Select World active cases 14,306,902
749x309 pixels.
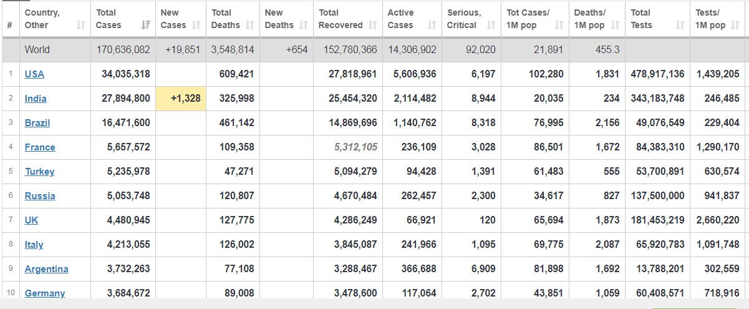pyautogui.click(x=412, y=49)
